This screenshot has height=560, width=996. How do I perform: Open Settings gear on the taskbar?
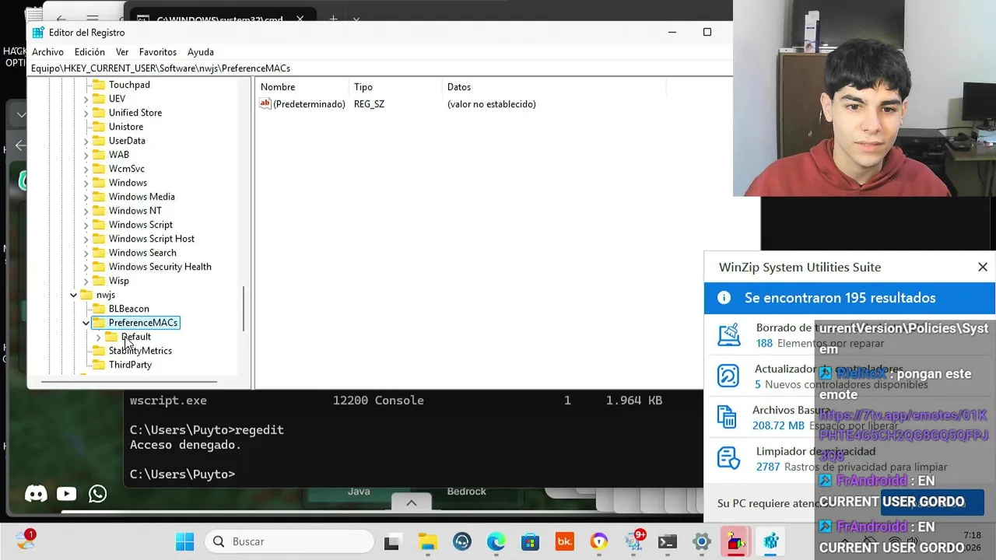(701, 542)
